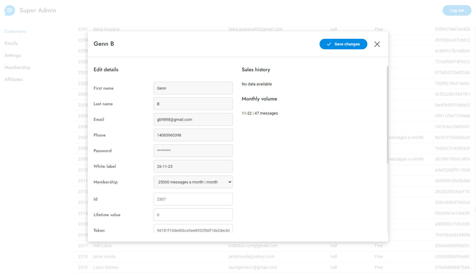
Task: Click the Token input field
Action: click(193, 229)
